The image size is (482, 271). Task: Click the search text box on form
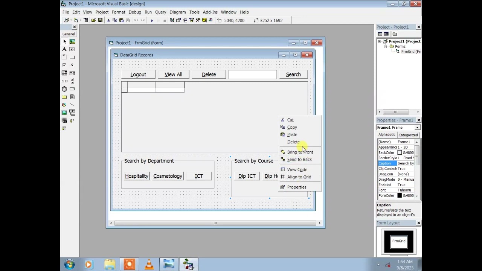[x=252, y=75]
